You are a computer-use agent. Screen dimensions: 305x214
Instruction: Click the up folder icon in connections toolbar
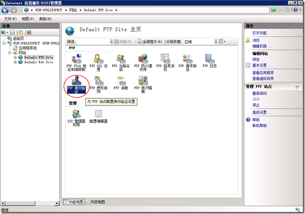coord(21,32)
